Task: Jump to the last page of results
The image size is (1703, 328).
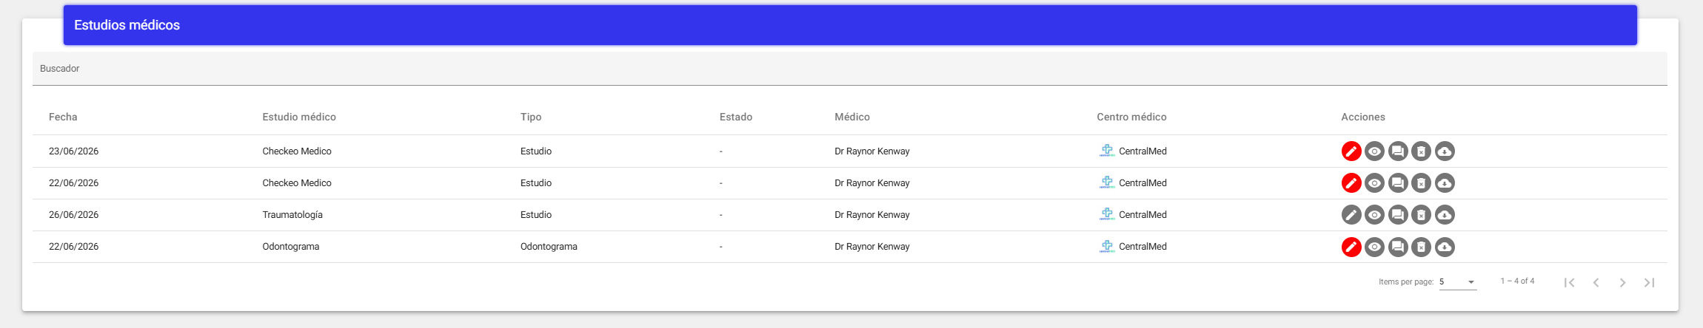Action: click(1649, 282)
